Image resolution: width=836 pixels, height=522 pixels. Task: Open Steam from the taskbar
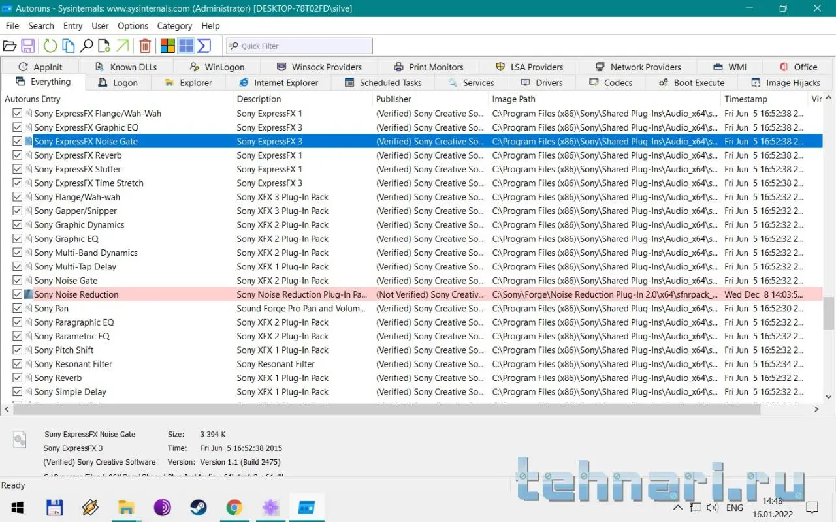coord(198,508)
